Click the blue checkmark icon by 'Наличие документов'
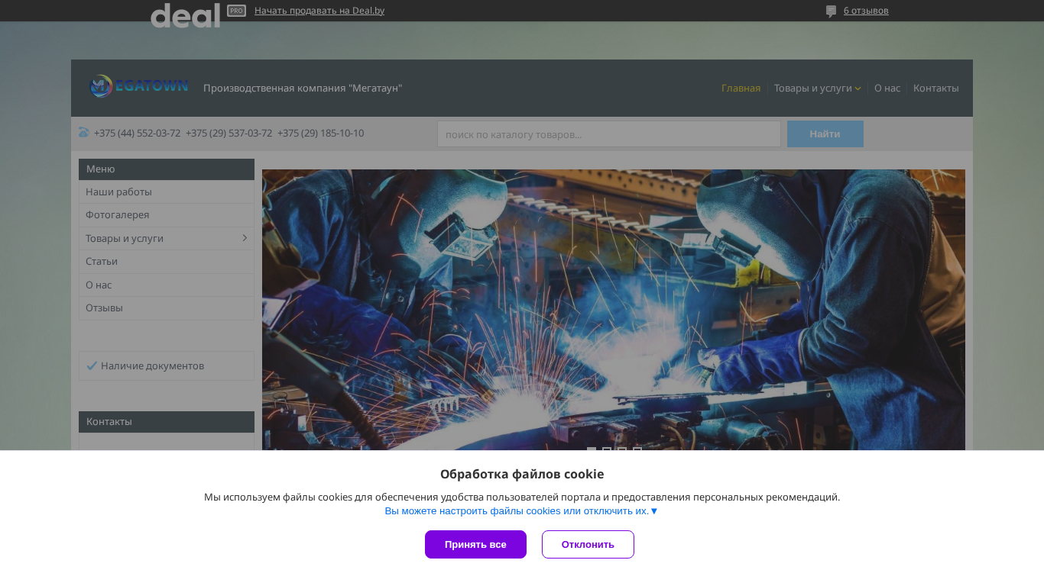This screenshot has width=1044, height=586. pyautogui.click(x=92, y=365)
